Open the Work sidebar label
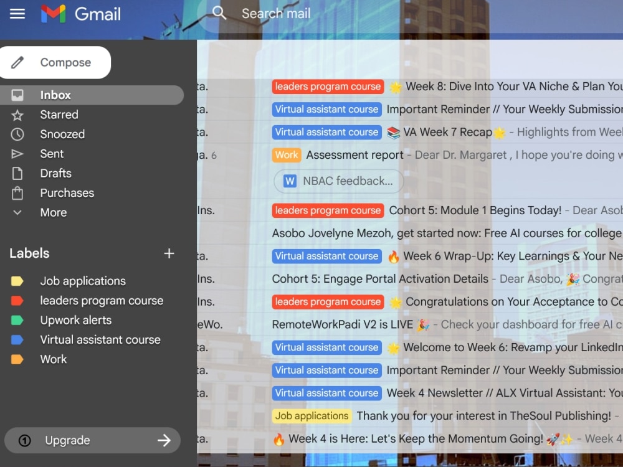Viewport: 623px width, 467px height. (92, 359)
